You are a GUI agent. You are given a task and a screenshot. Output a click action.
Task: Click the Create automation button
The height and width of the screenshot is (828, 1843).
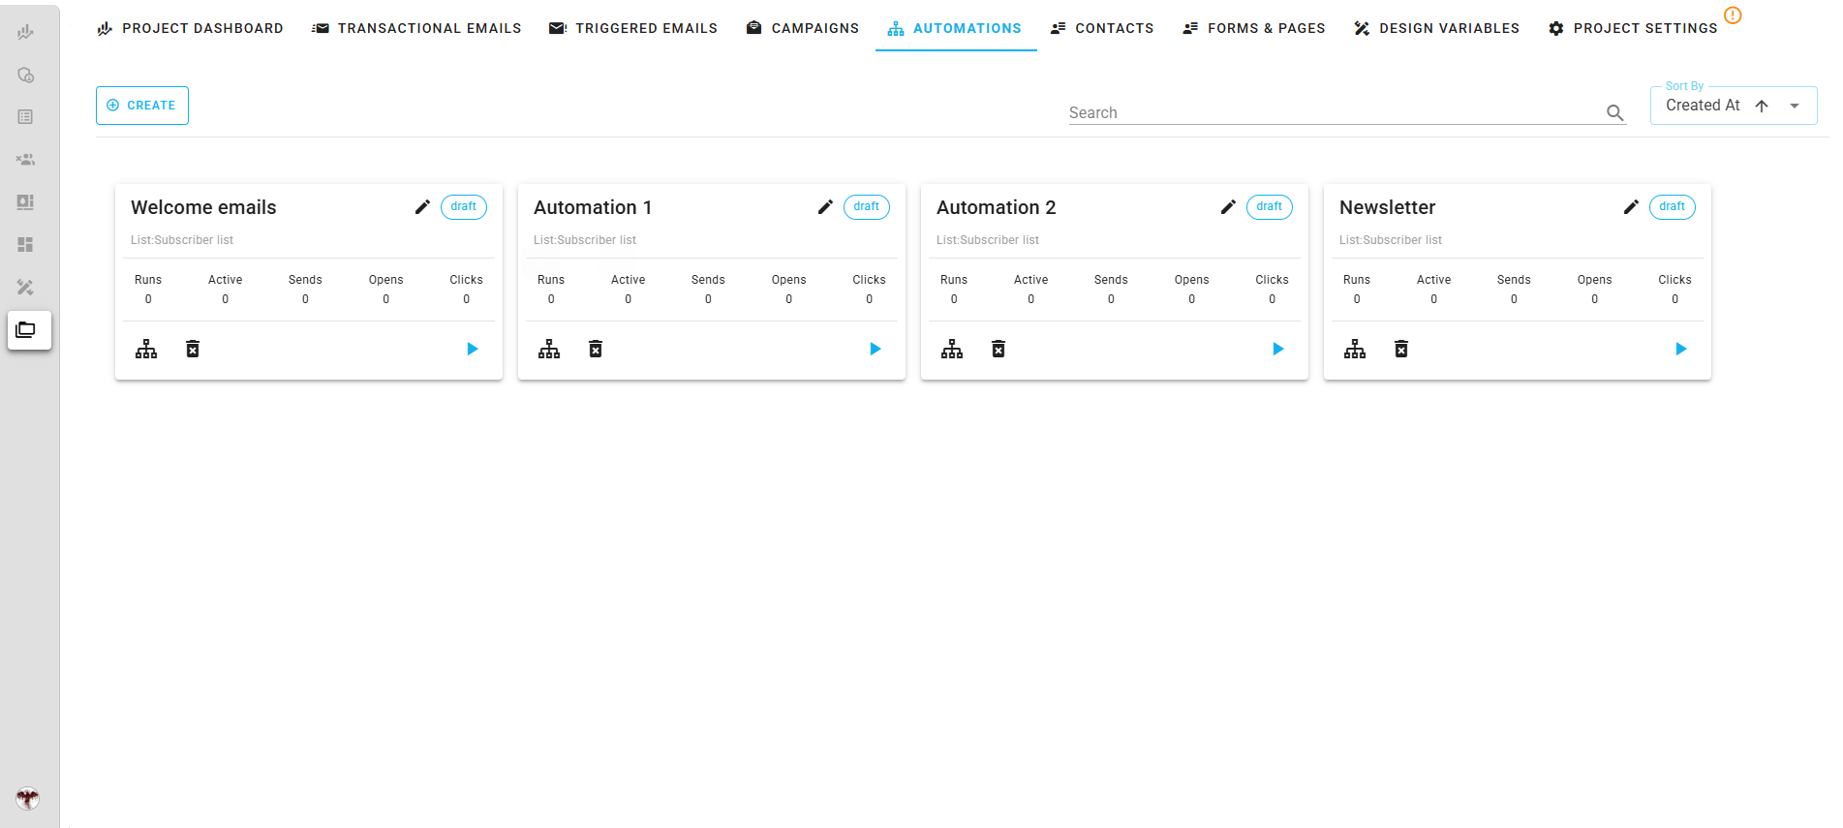click(142, 106)
